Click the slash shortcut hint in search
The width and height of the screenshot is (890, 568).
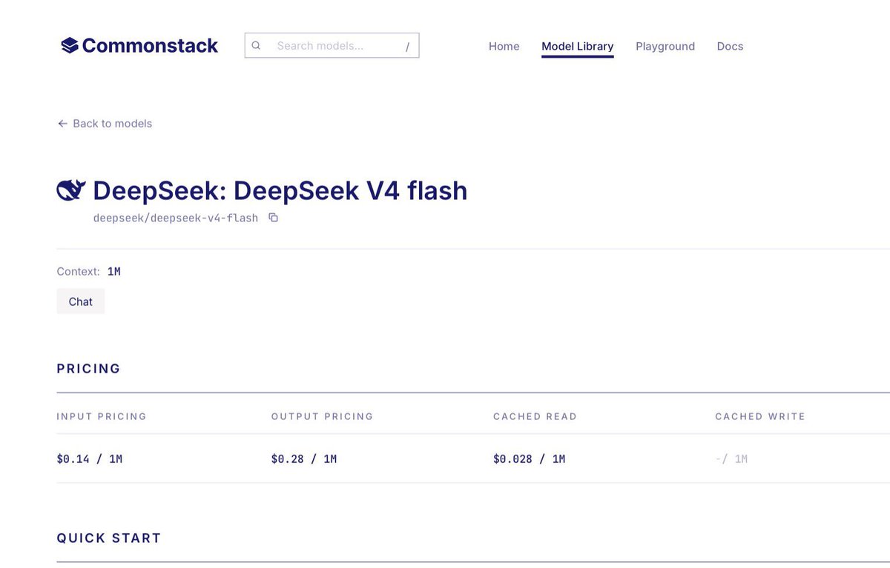[x=407, y=47]
